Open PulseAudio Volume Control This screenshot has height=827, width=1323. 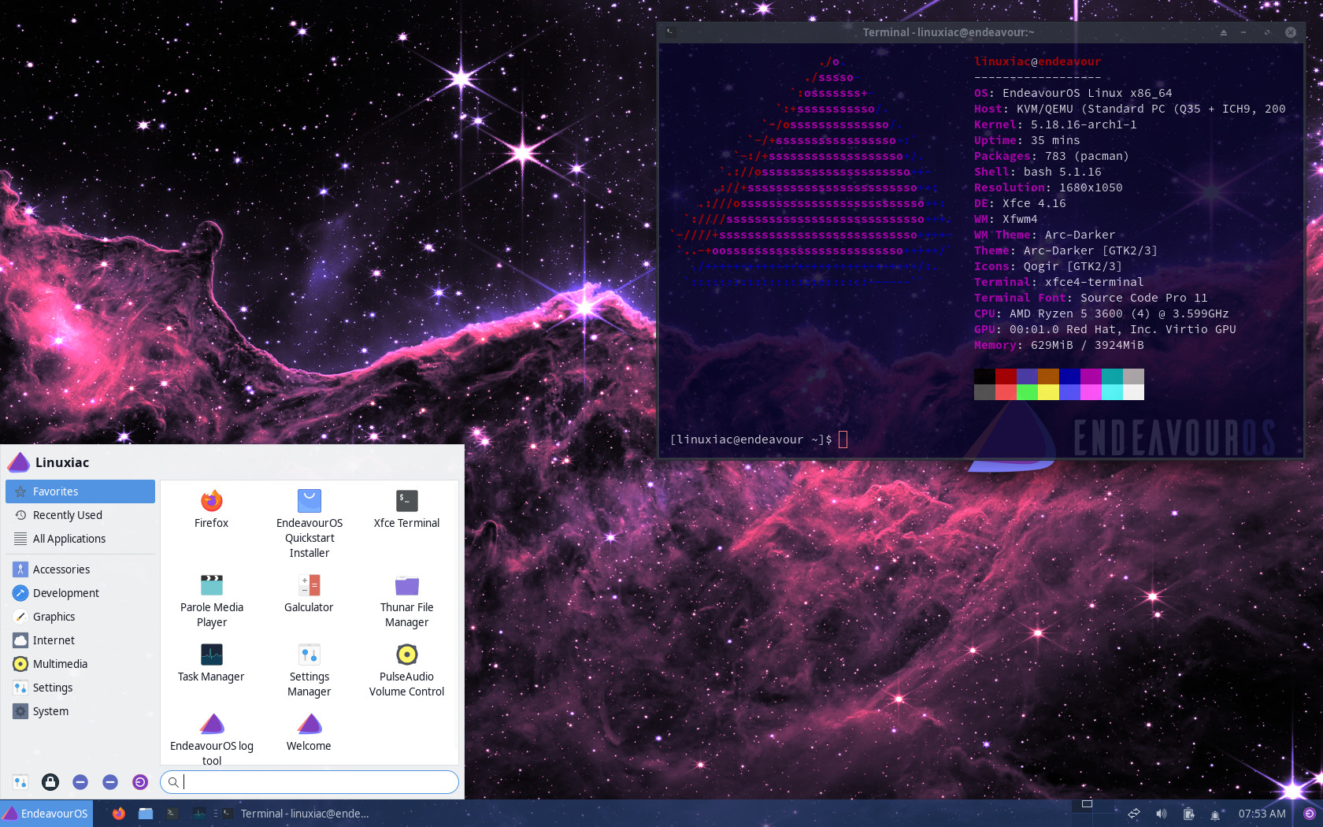tap(406, 670)
